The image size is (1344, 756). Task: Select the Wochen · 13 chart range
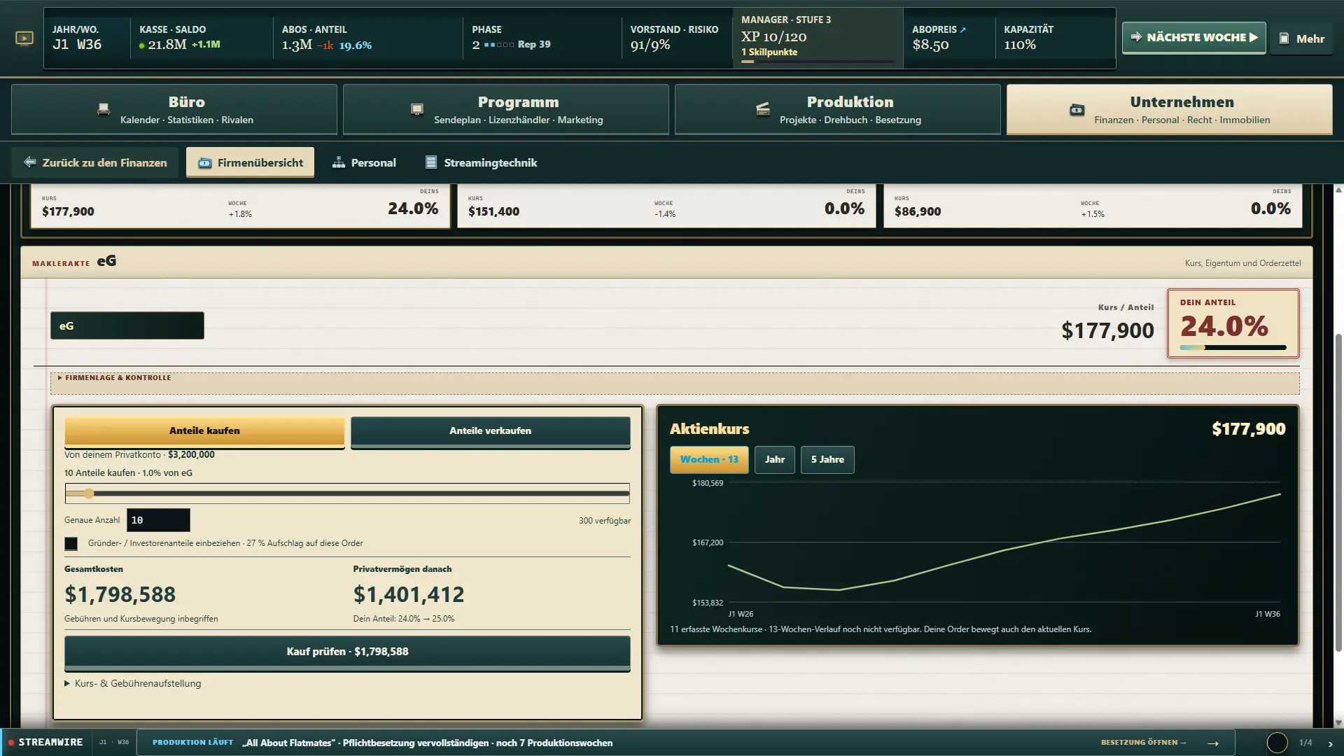(x=709, y=460)
